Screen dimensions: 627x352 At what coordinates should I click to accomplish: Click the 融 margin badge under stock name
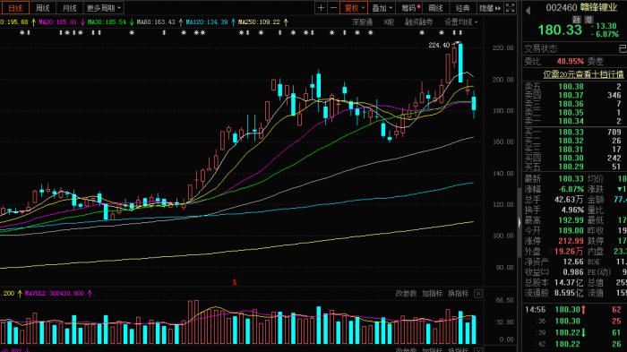click(576, 20)
